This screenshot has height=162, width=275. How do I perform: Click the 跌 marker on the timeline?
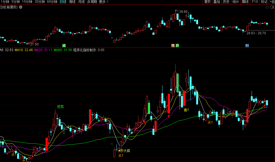(177, 45)
